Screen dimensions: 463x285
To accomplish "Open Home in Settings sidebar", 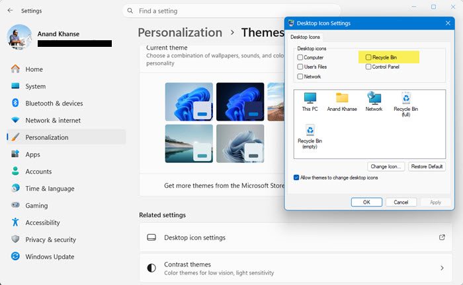I will pyautogui.click(x=66, y=69).
